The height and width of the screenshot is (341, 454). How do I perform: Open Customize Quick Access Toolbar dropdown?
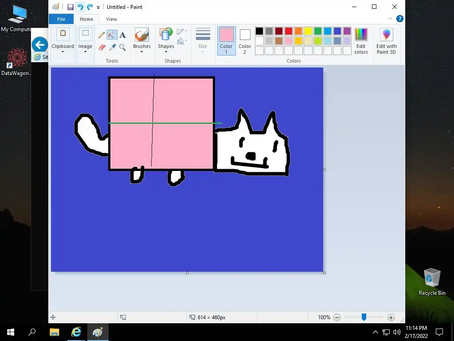click(x=98, y=8)
